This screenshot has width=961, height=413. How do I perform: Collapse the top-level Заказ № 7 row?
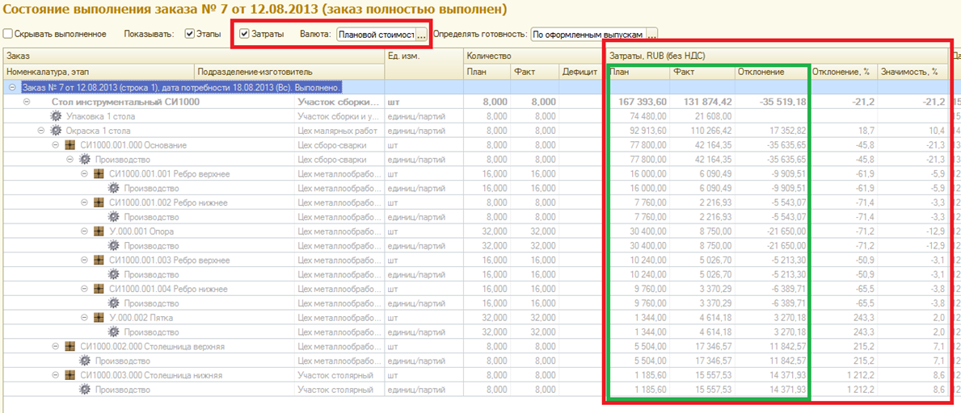click(x=12, y=87)
